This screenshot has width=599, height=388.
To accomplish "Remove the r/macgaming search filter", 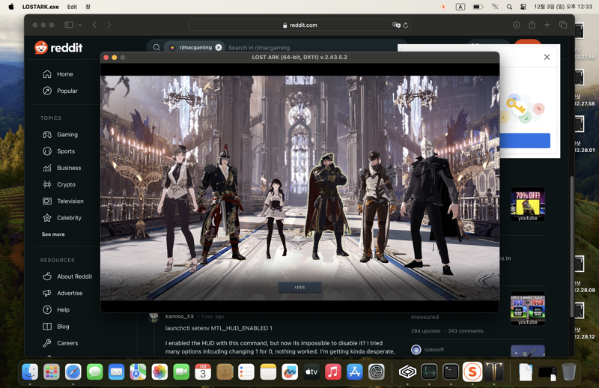I will pyautogui.click(x=219, y=47).
